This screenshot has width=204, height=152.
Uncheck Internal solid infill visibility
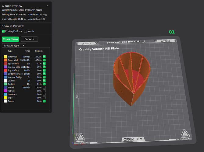click(x=44, y=67)
